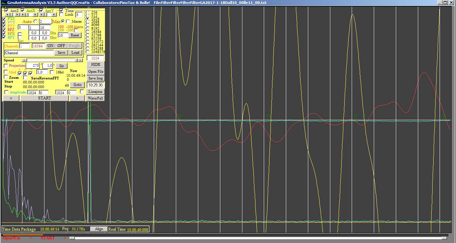Uncheck the AntZ checkbox
Viewport: 456px width, 243px height.
point(6,11)
